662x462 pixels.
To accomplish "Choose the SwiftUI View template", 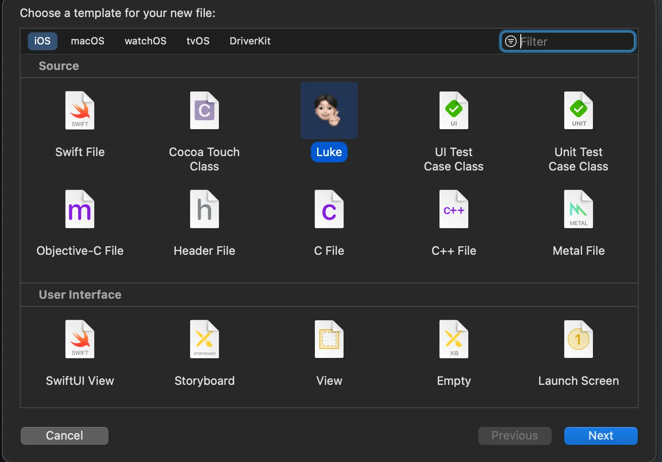I will 80,340.
